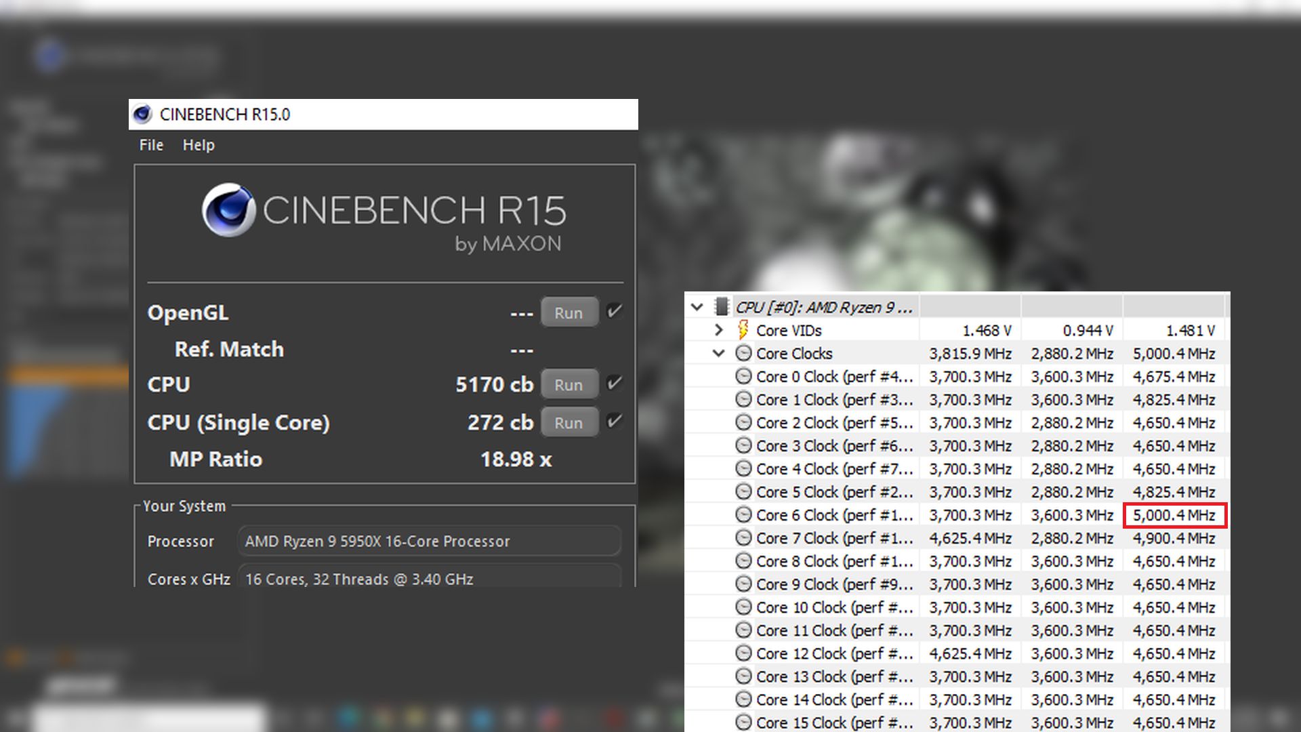Select the Core 7 Clock row label

point(835,538)
